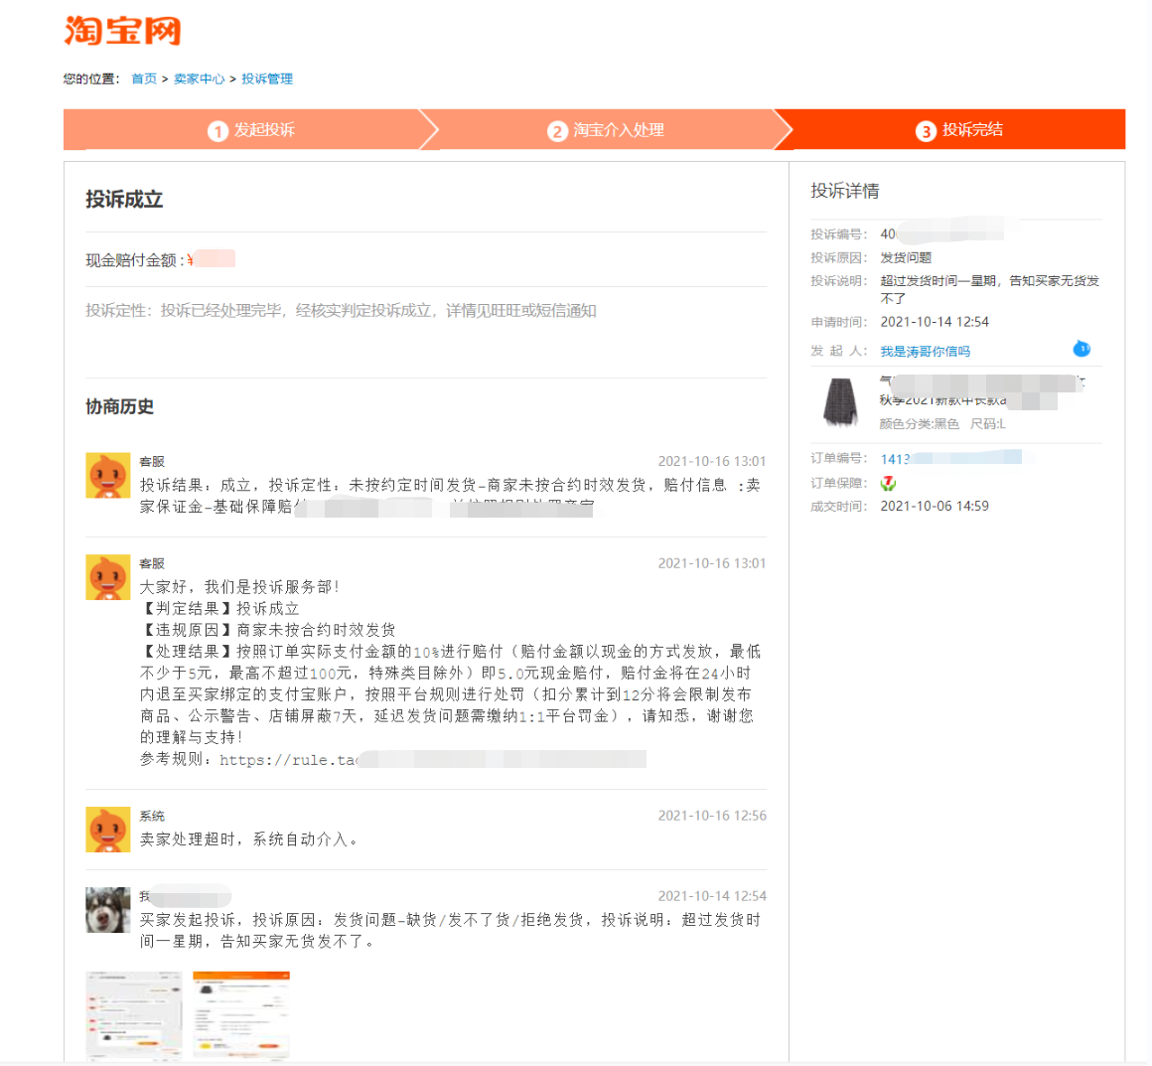Click the 订单保障 seven-day guarantee icon
The height and width of the screenshot is (1066, 1152).
pos(888,483)
